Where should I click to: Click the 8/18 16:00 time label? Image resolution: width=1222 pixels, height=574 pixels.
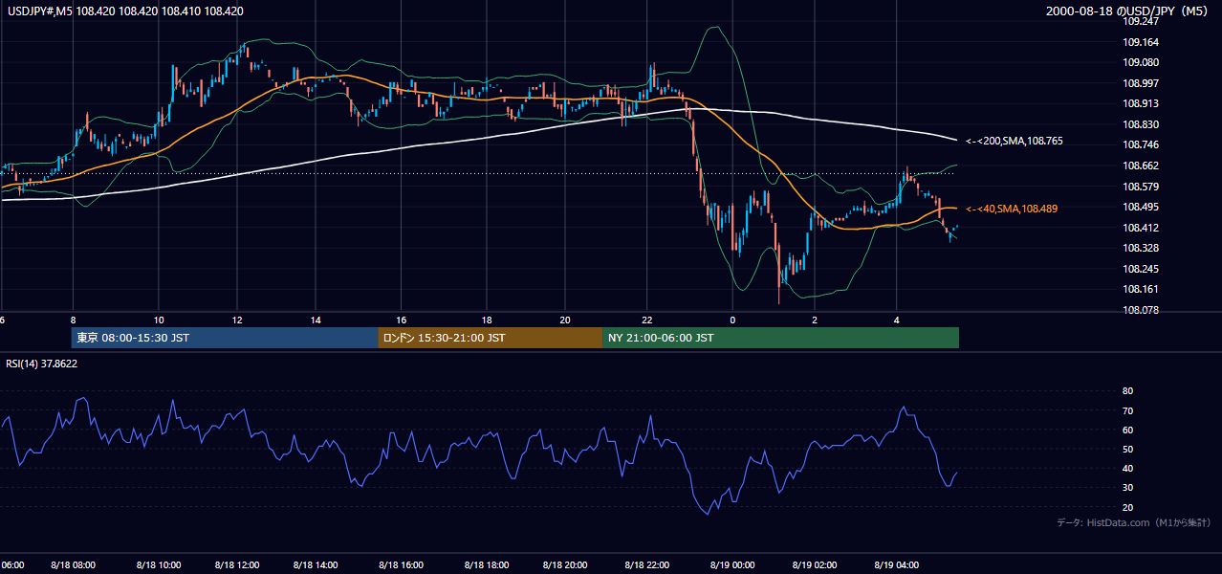pyautogui.click(x=401, y=565)
